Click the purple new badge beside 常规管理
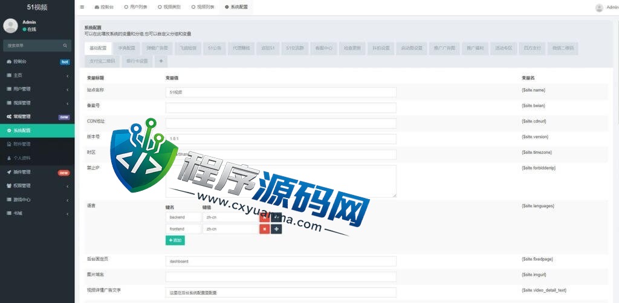Image resolution: width=619 pixels, height=303 pixels. (64, 117)
